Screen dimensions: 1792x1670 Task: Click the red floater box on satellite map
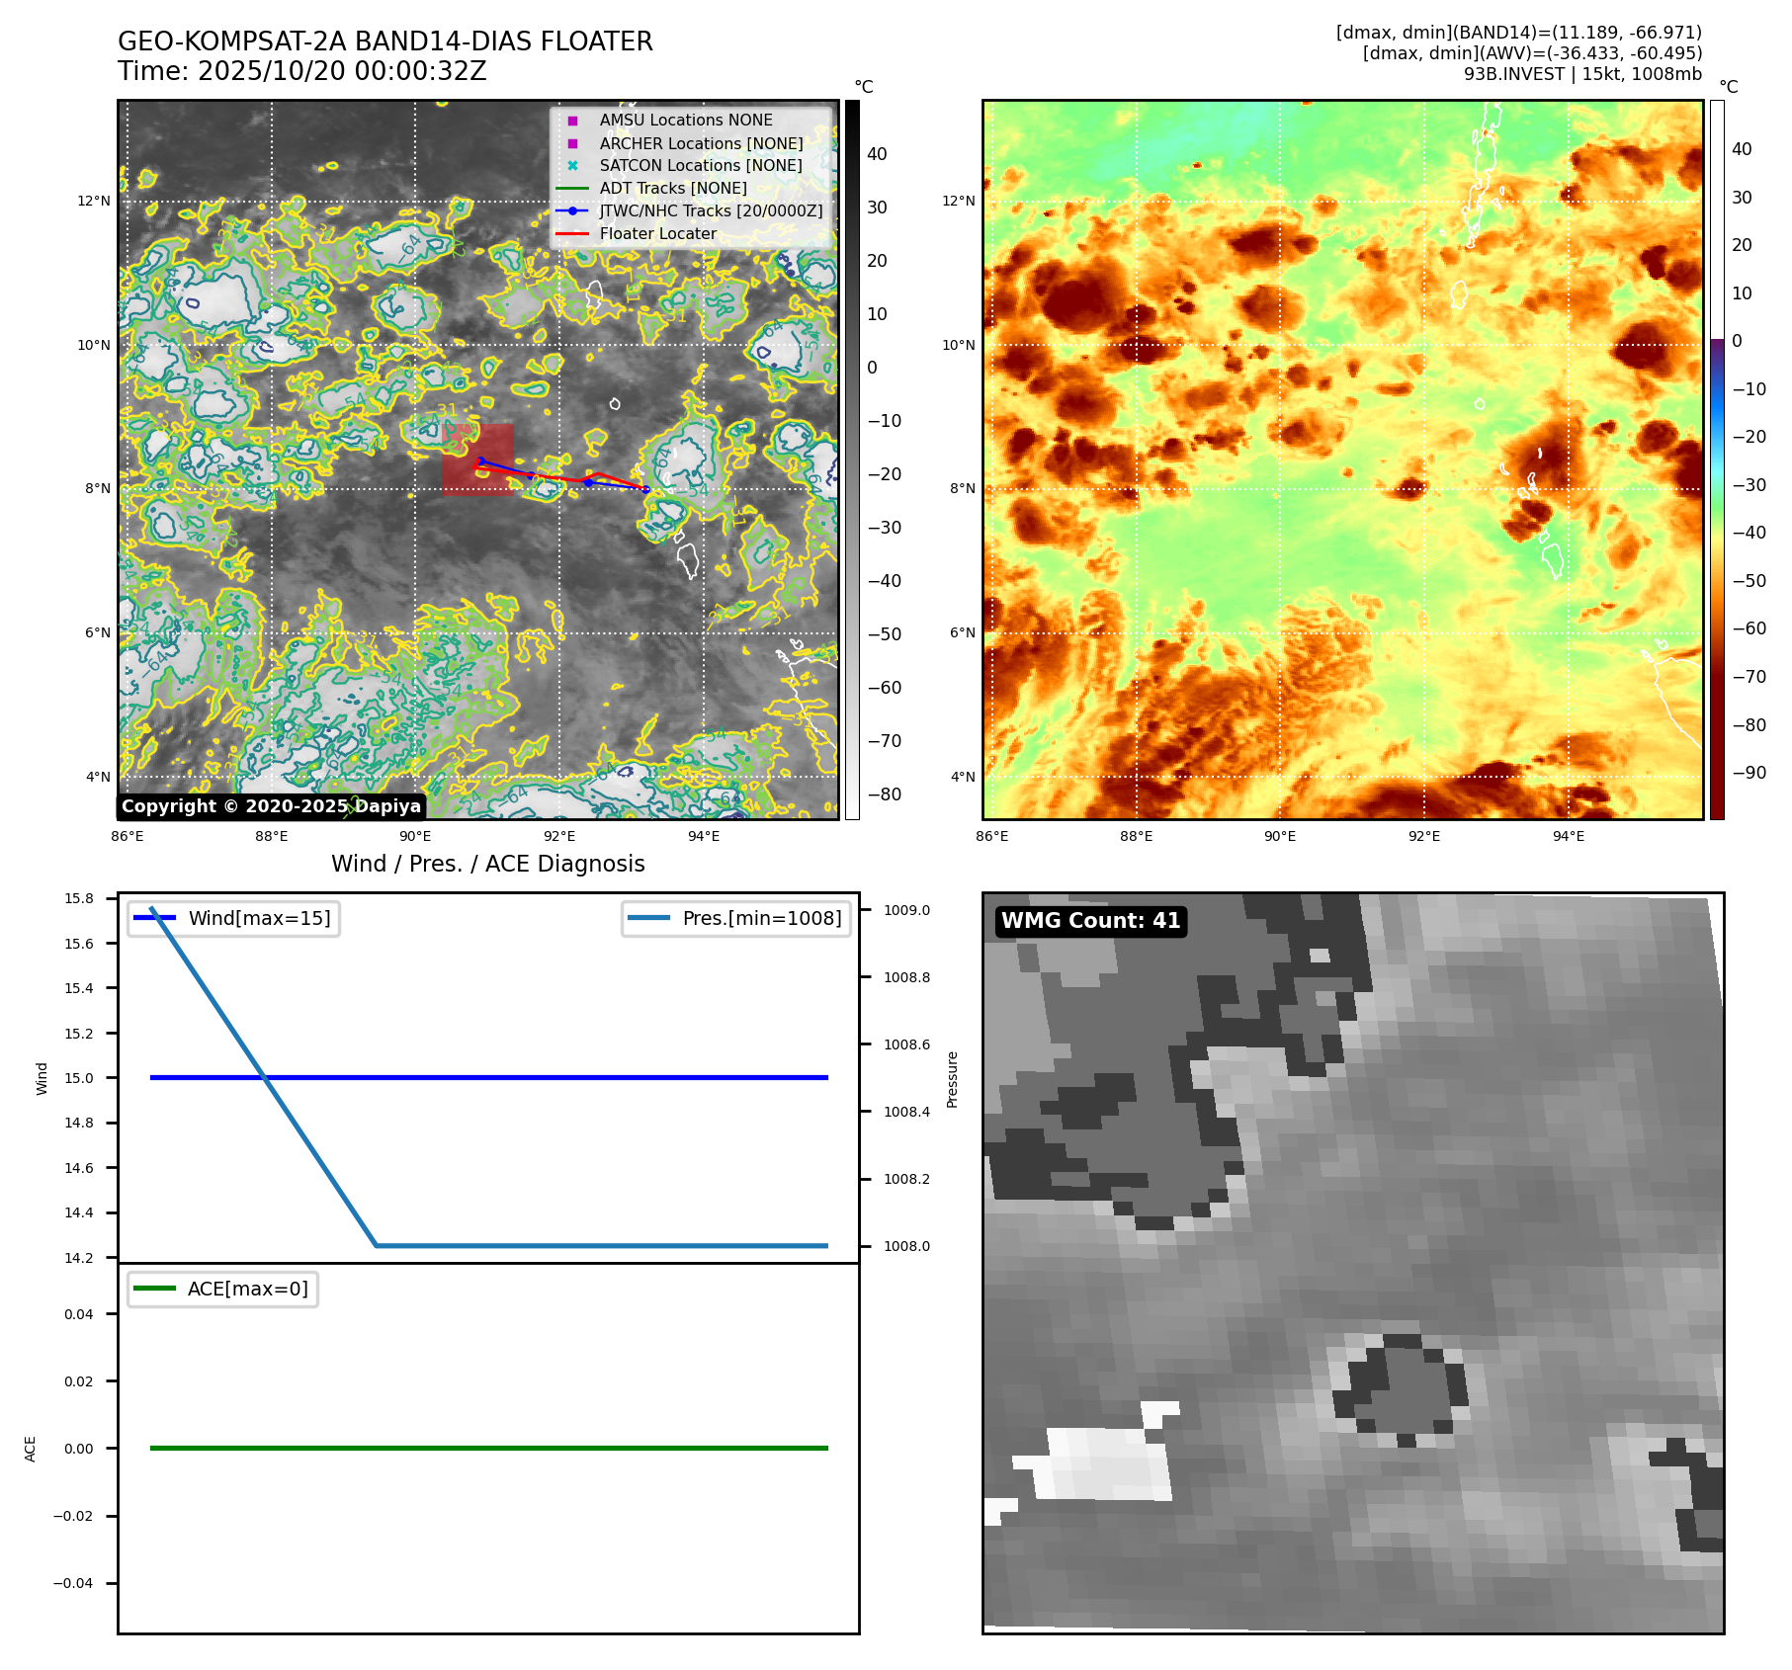pos(477,459)
